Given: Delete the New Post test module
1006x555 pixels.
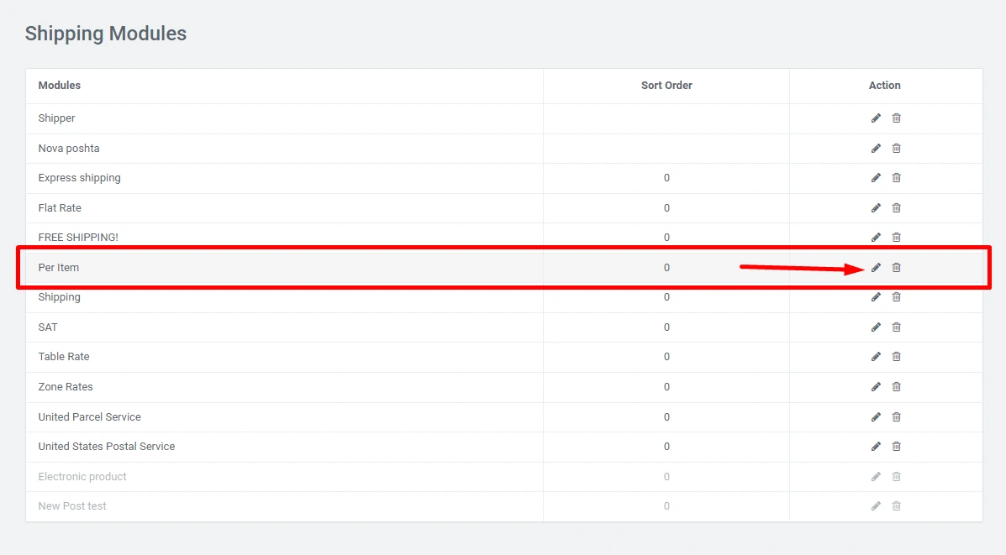Looking at the screenshot, I should (896, 506).
